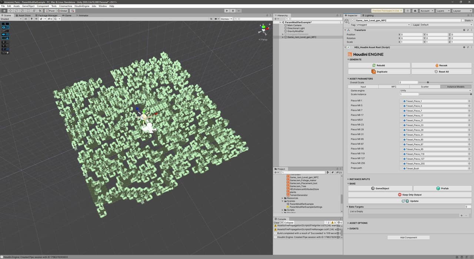Image resolution: width=474 pixels, height=259 pixels.
Task: Click the Project search by type icon
Action: pyautogui.click(x=328, y=172)
